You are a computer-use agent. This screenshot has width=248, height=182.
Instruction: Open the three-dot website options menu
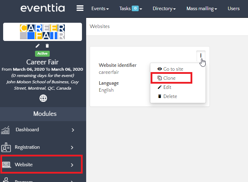pyautogui.click(x=201, y=55)
